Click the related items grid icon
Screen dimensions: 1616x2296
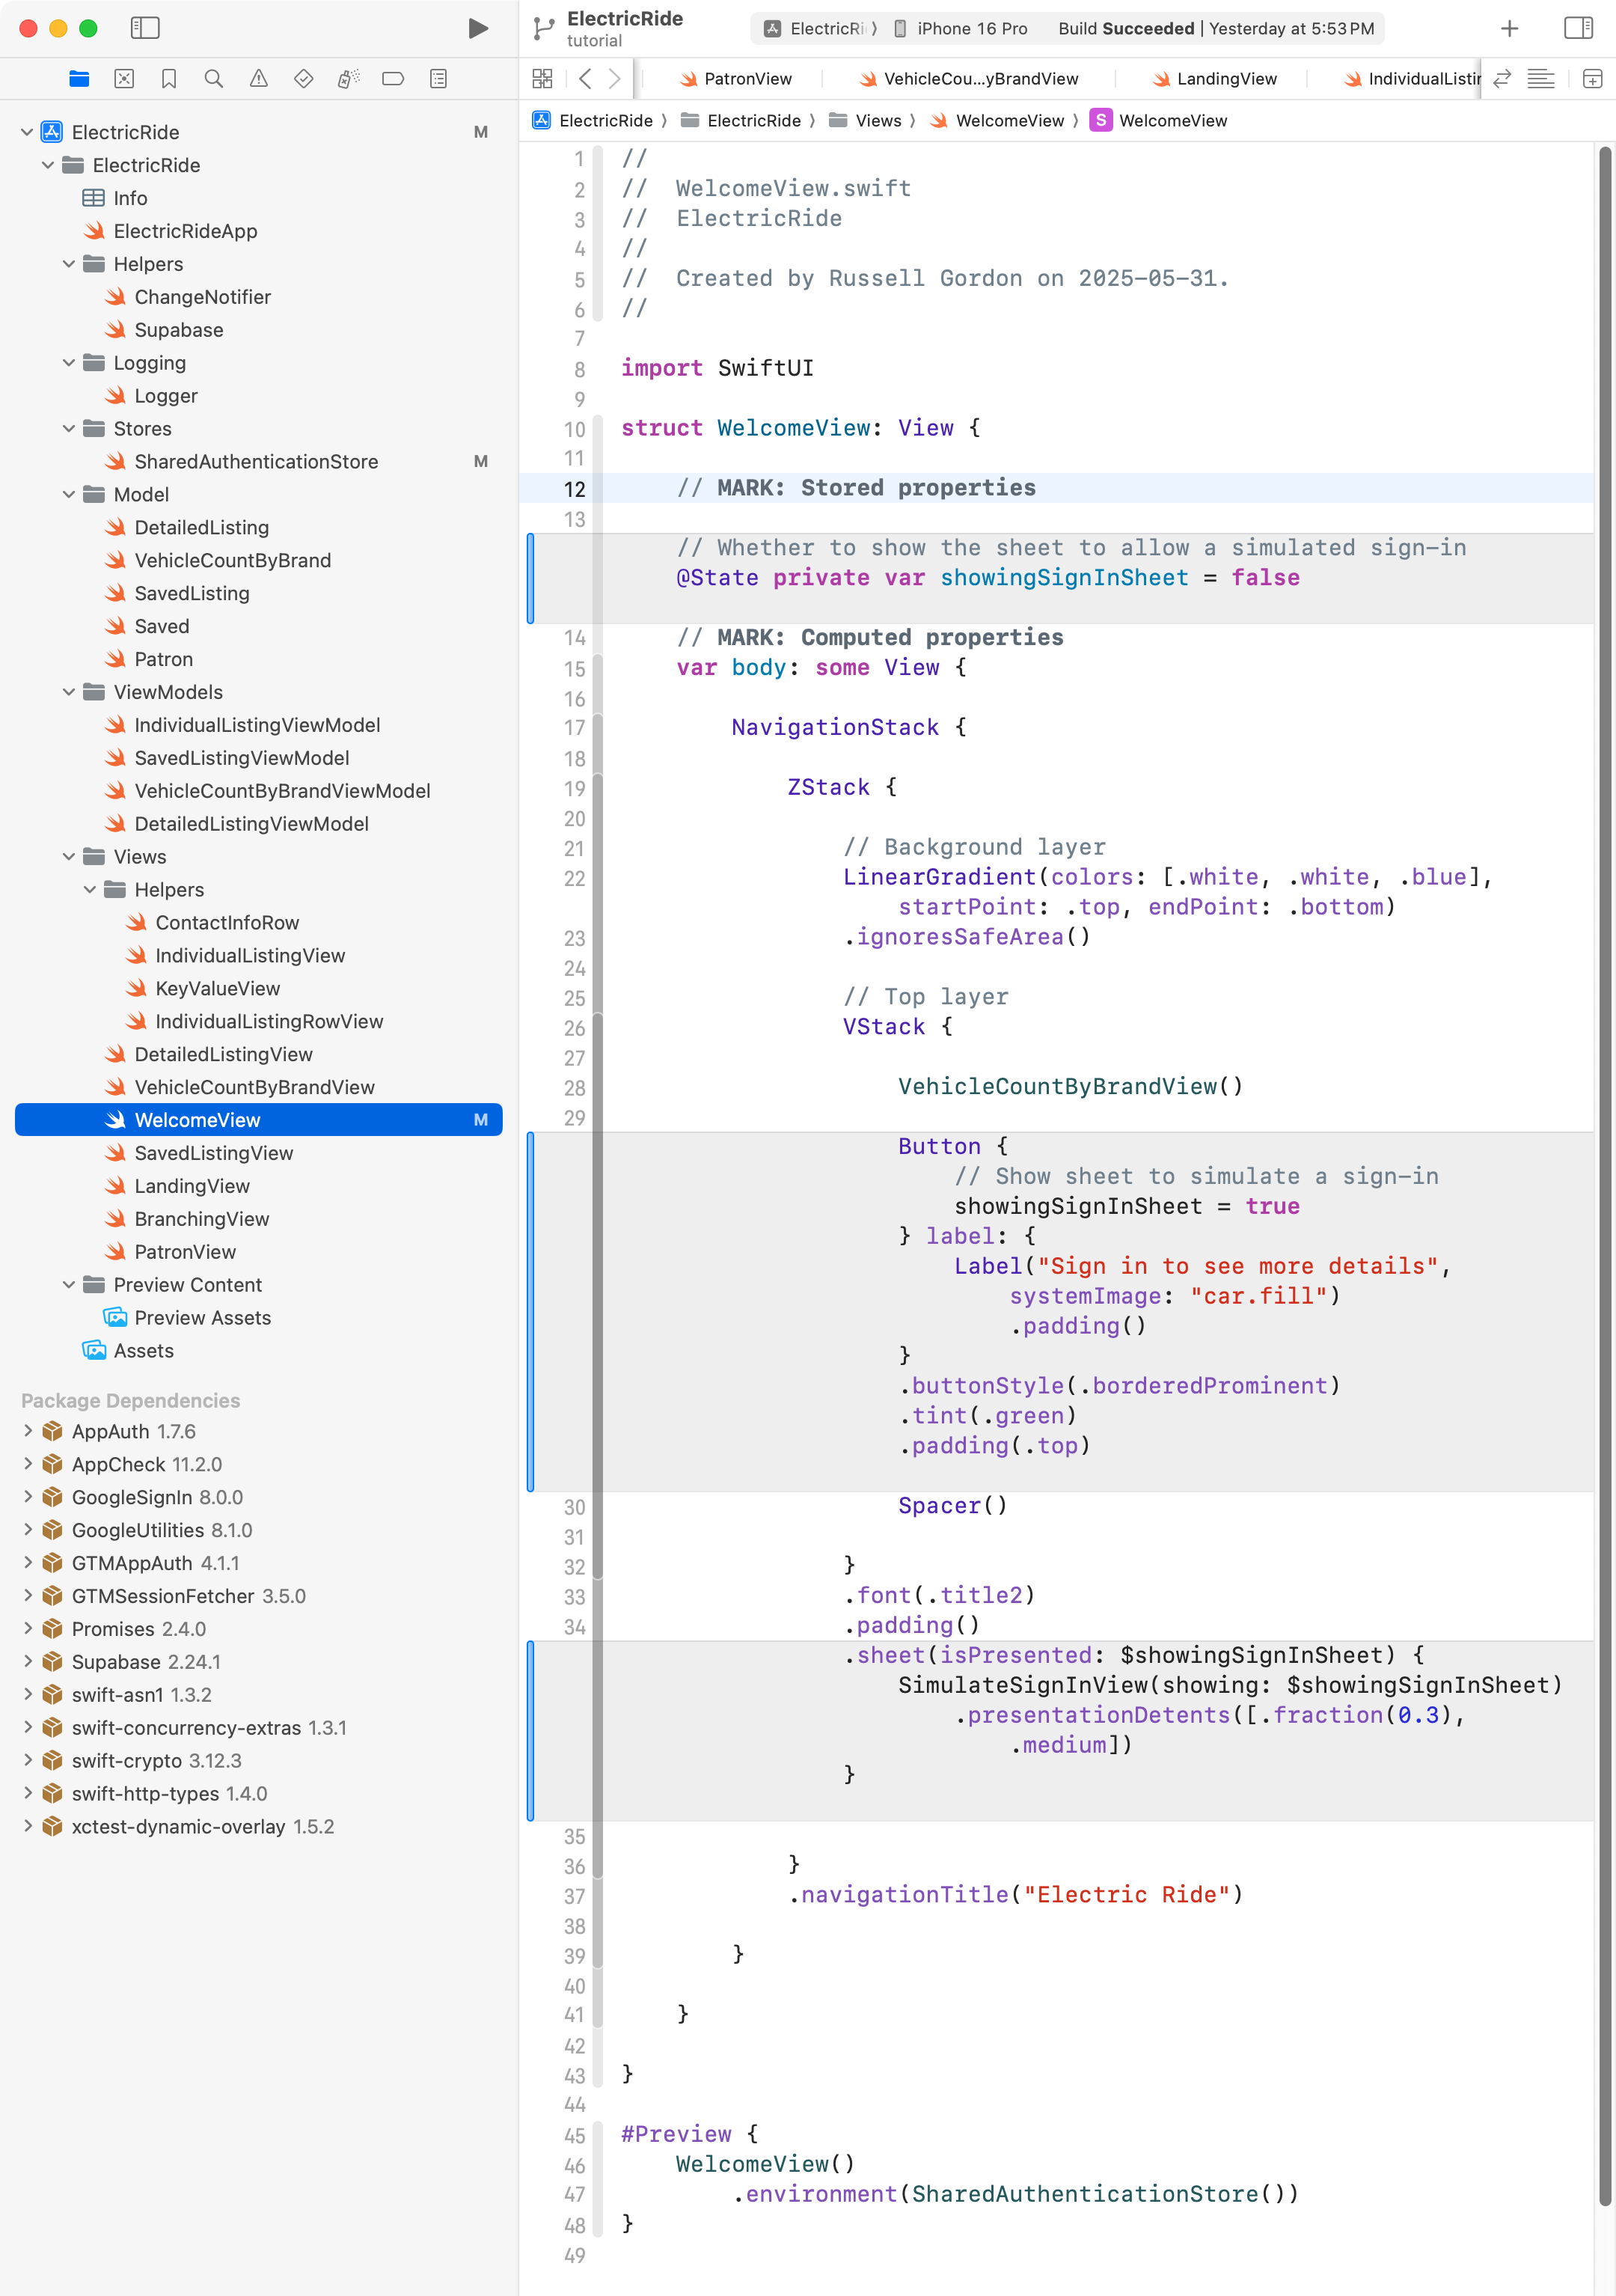[x=542, y=79]
